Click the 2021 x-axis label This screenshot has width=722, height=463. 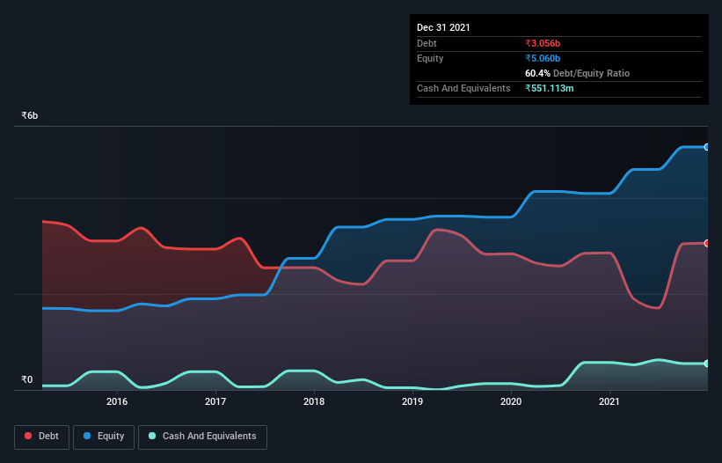tap(609, 401)
